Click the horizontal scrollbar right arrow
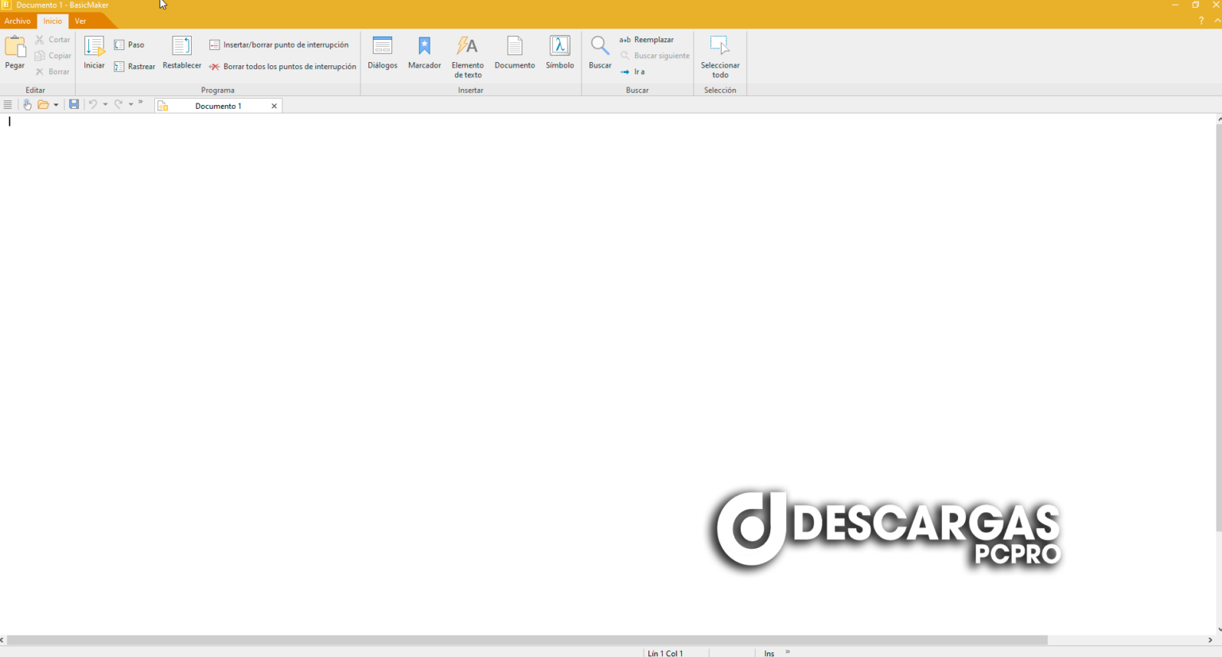Viewport: 1222px width, 657px height. (x=1210, y=640)
